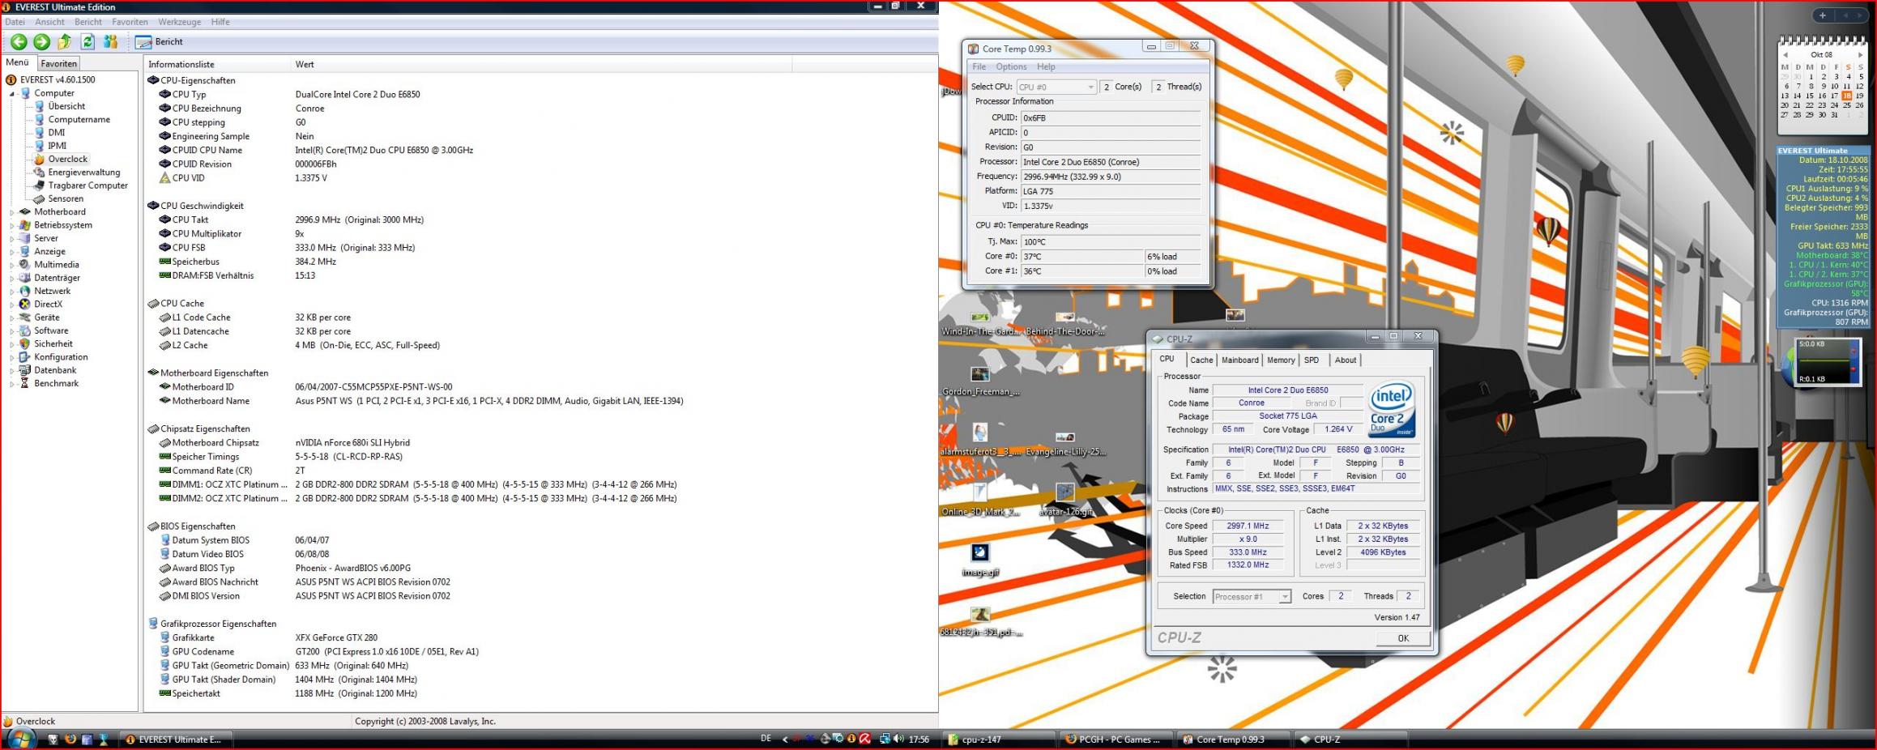
Task: Go back with the green left arrow
Action: coord(19,42)
